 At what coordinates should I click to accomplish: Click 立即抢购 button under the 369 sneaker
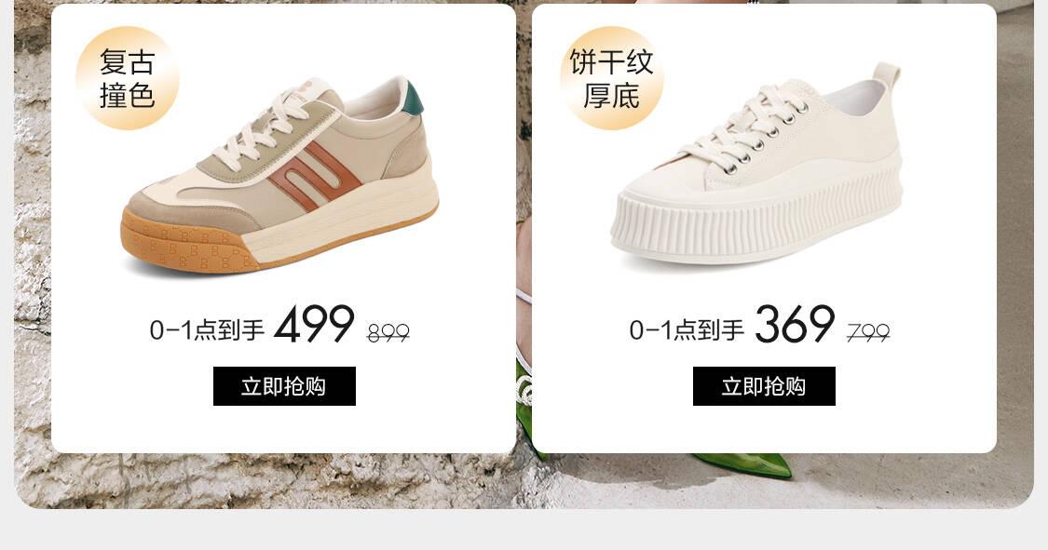click(764, 386)
